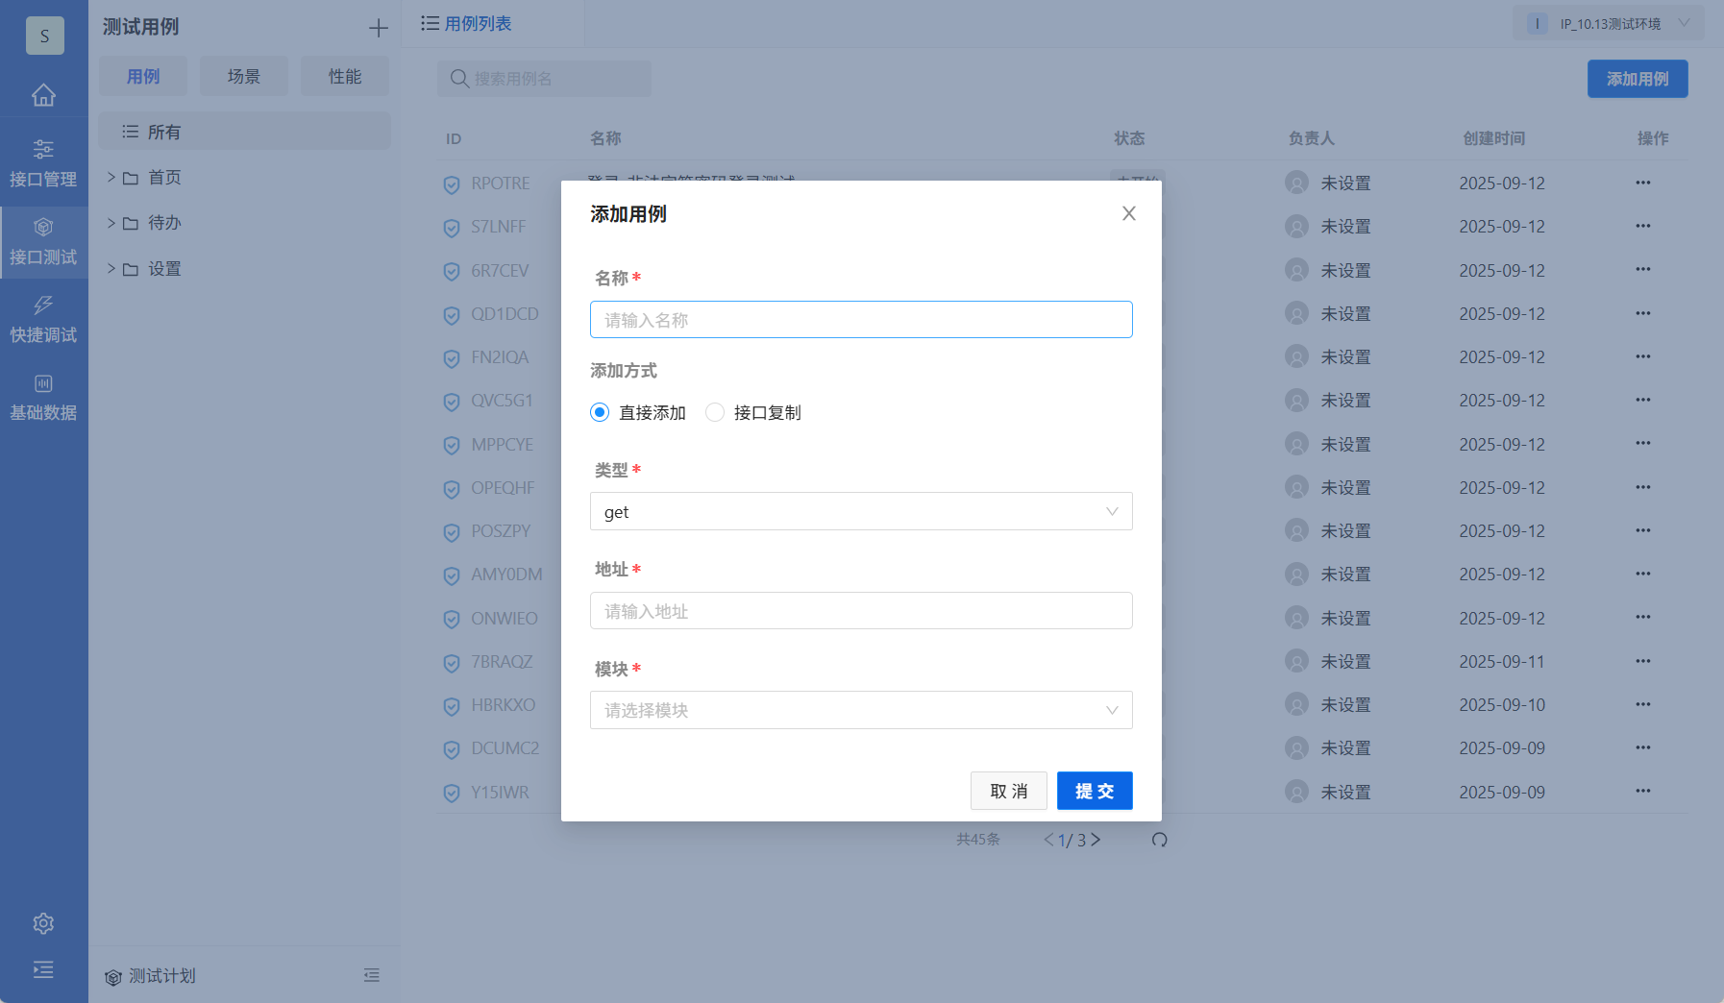This screenshot has width=1724, height=1003.
Task: Click case ID MPPCYE
Action: [502, 445]
